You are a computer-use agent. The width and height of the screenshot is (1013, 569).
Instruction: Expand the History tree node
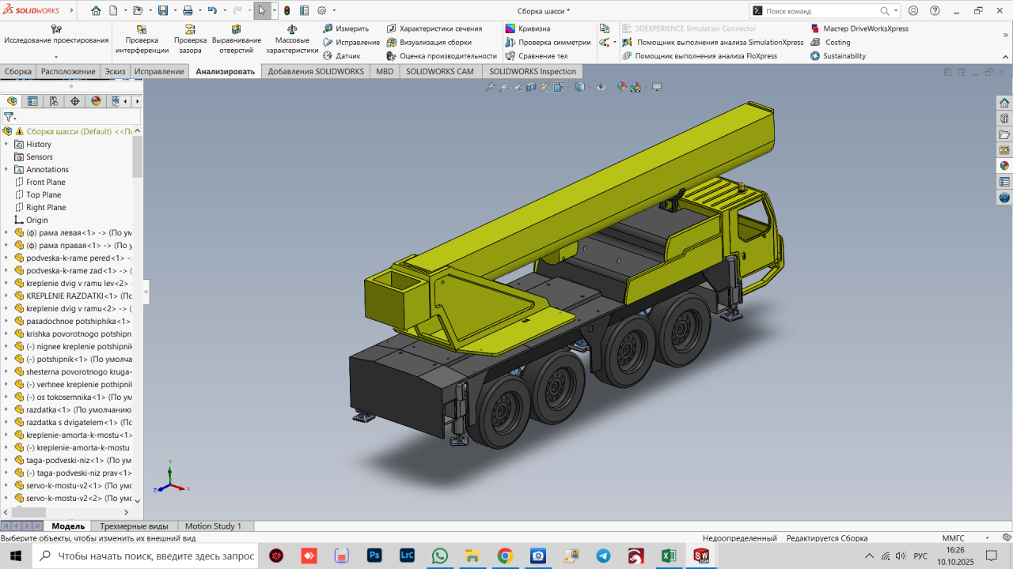click(6, 144)
